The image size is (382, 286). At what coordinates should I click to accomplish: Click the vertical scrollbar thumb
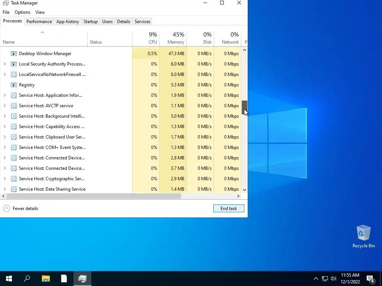(244, 108)
